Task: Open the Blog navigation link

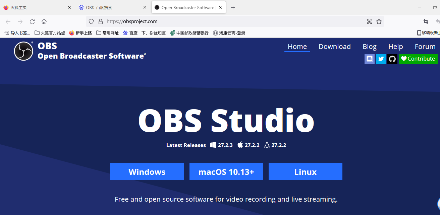Action: pos(370,47)
